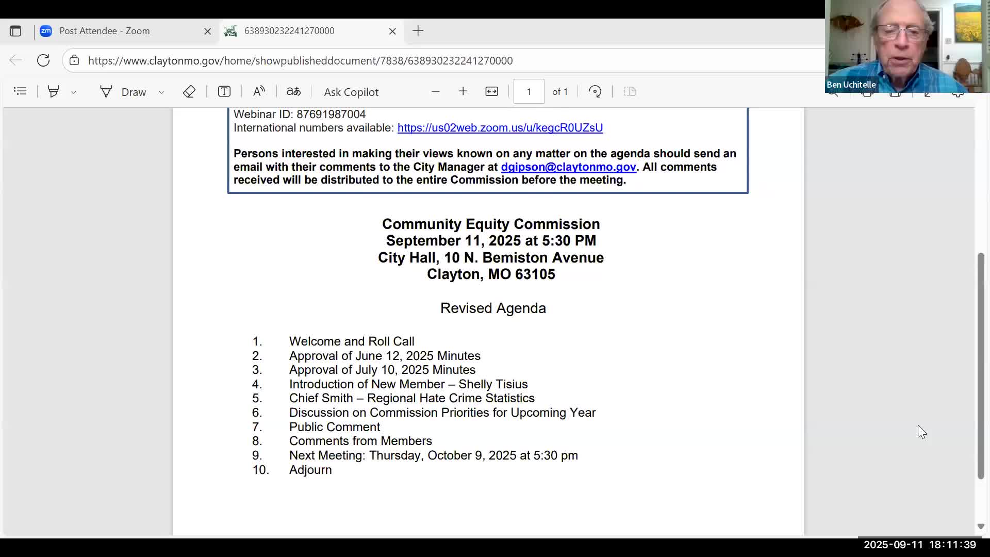Click the browser back arrow
Image resolution: width=990 pixels, height=557 pixels.
tap(15, 60)
